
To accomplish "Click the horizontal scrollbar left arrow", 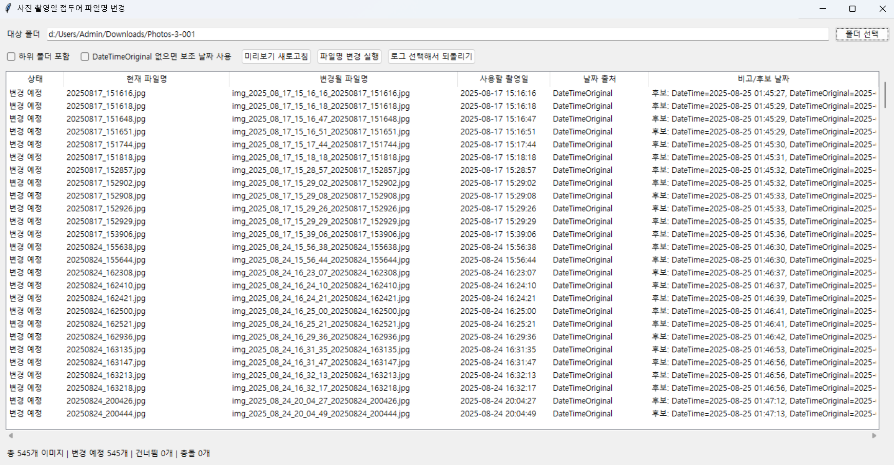I will pyautogui.click(x=10, y=436).
